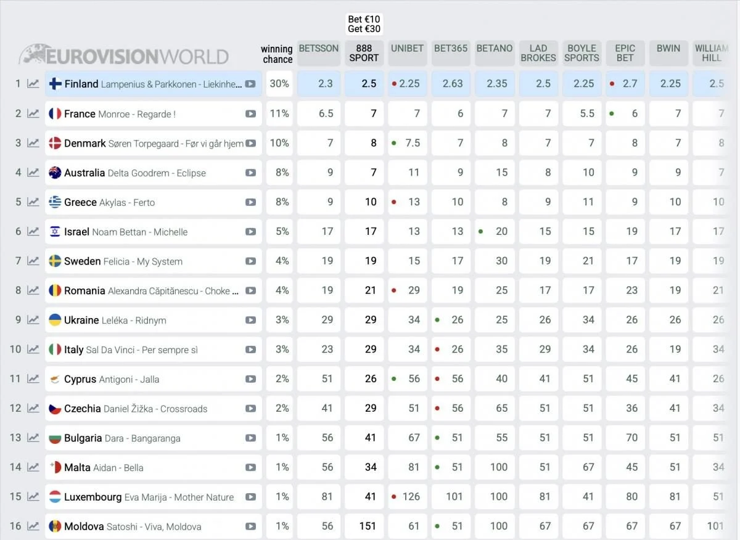This screenshot has width=740, height=540.
Task: Select the Boyle Sports column header
Action: 582,53
